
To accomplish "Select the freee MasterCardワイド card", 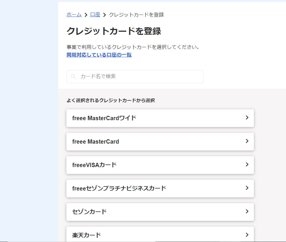I will (x=160, y=118).
